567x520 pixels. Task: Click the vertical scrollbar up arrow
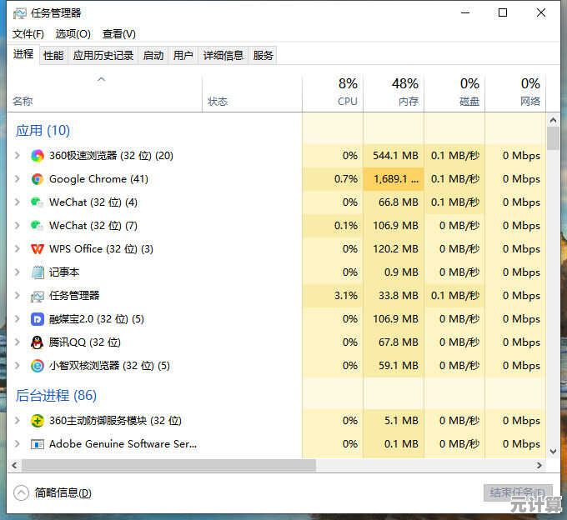553,120
